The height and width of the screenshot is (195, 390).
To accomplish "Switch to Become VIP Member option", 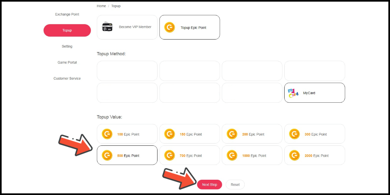I will tap(127, 27).
